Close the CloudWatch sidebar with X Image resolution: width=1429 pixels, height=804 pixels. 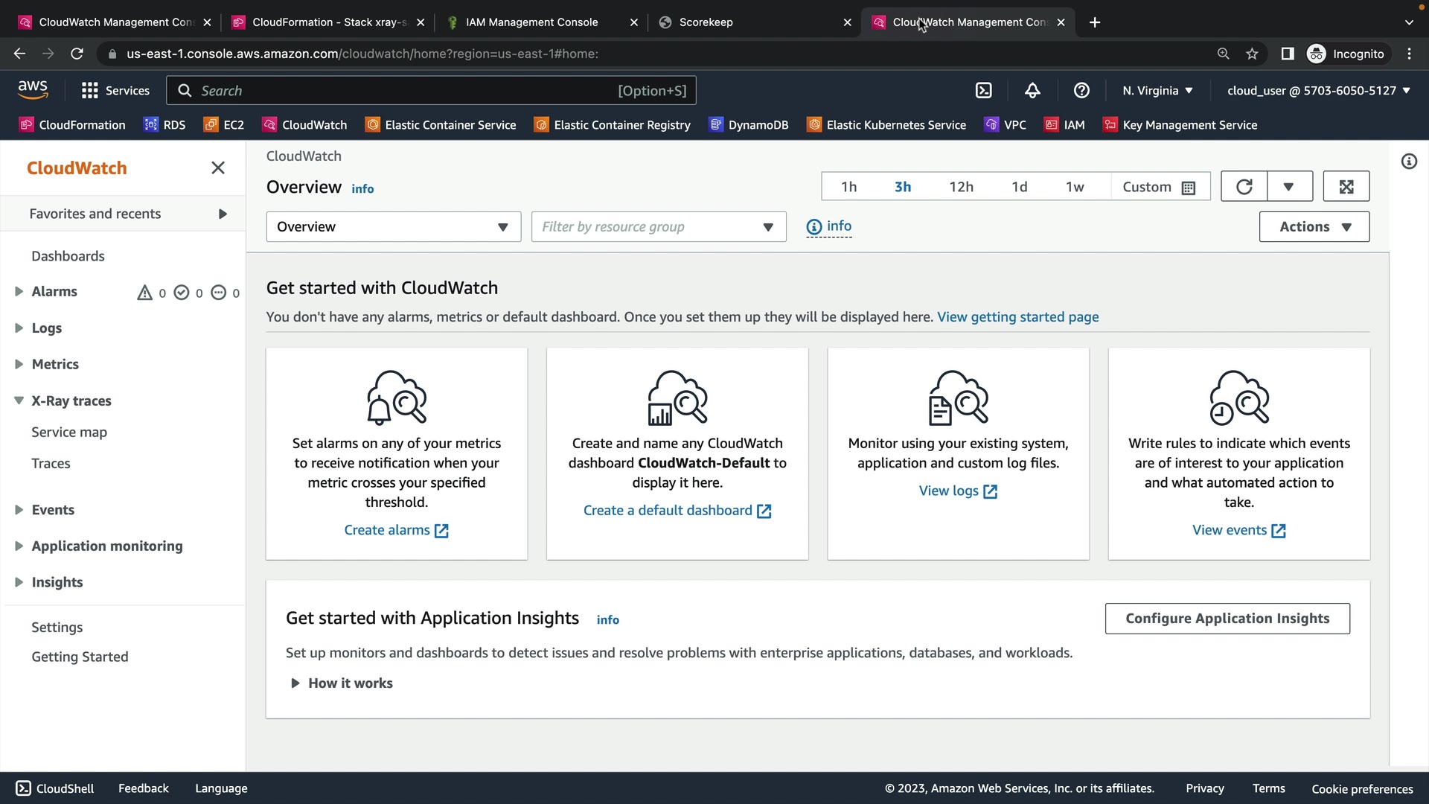(218, 168)
